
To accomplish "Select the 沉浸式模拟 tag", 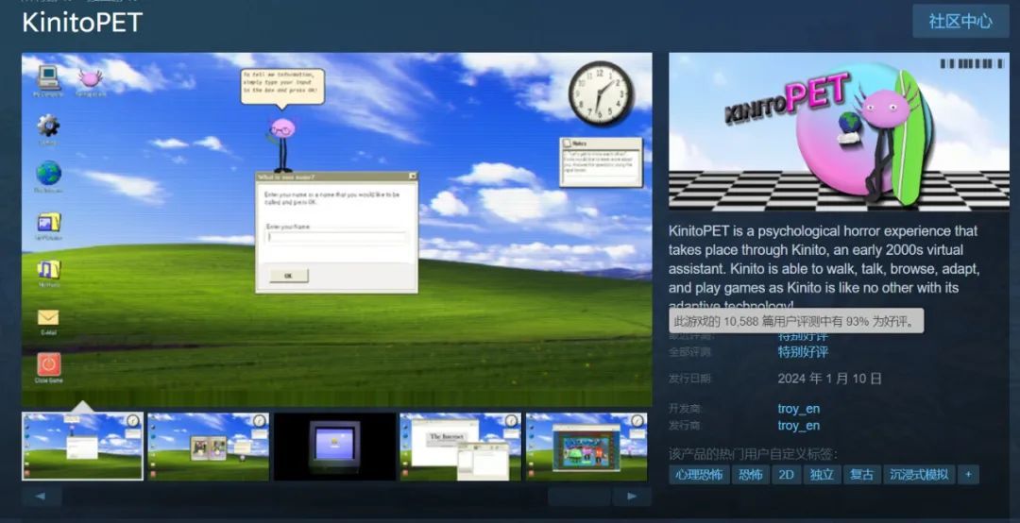I will coord(919,475).
